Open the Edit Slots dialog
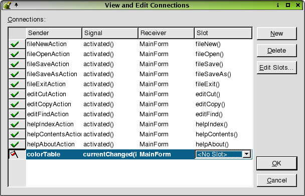Screen dimensions: 305x196 pyautogui.click(x=276, y=68)
